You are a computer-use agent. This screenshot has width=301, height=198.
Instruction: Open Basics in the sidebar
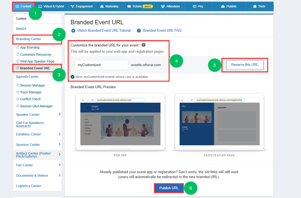(21, 29)
